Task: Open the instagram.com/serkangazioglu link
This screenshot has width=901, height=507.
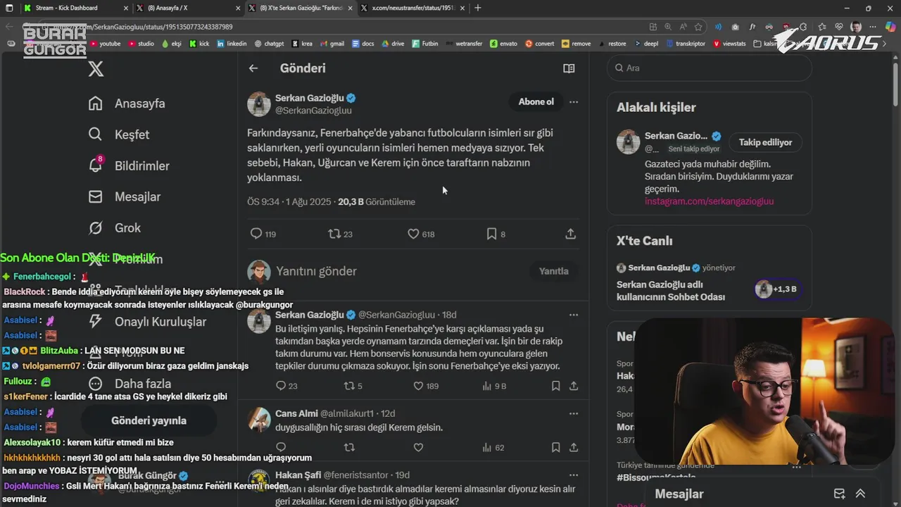Action: [709, 201]
